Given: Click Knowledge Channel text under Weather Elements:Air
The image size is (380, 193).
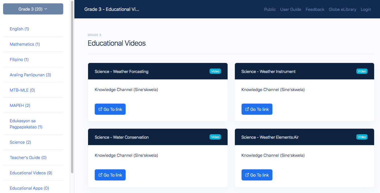Looking at the screenshot, I should tap(273, 155).
